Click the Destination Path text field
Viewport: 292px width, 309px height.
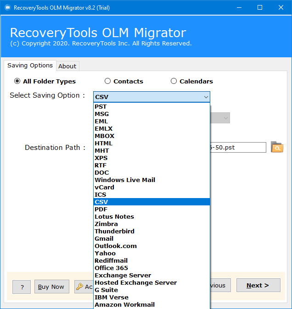pyautogui.click(x=238, y=148)
